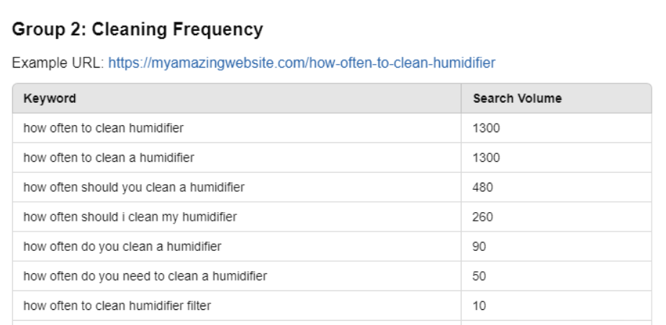Select the 'how often to clean a humidifier' cell
This screenshot has width=666, height=325.
(108, 157)
